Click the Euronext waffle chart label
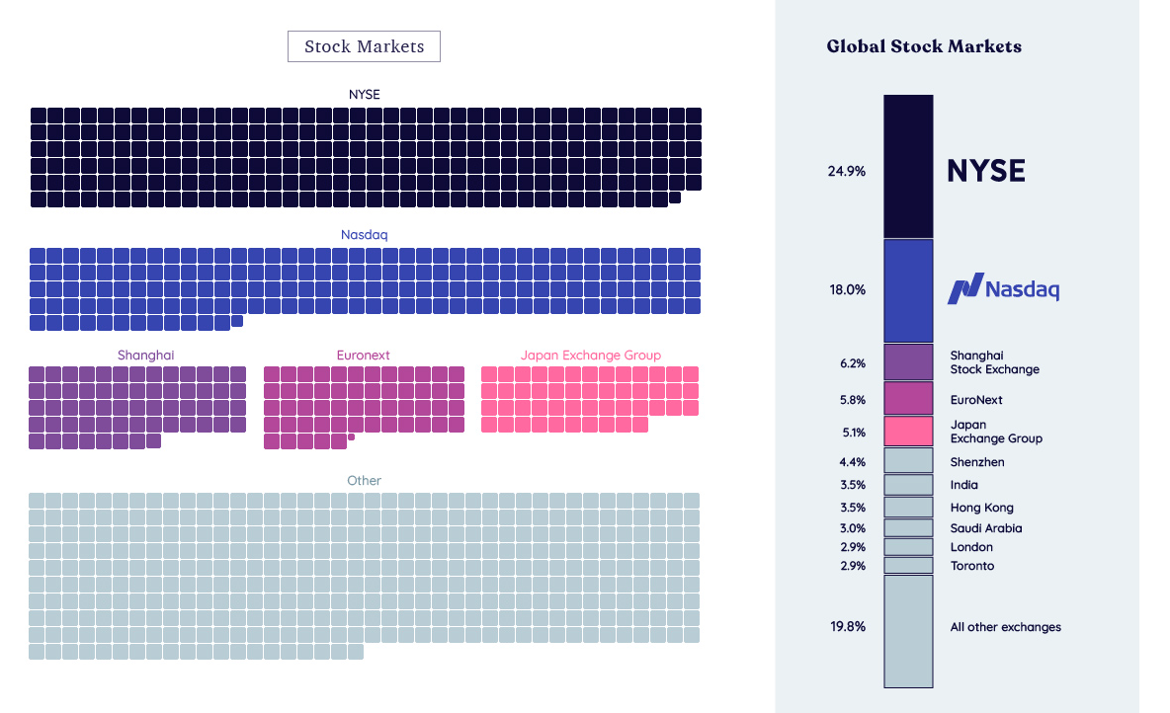The height and width of the screenshot is (713, 1170). [364, 355]
